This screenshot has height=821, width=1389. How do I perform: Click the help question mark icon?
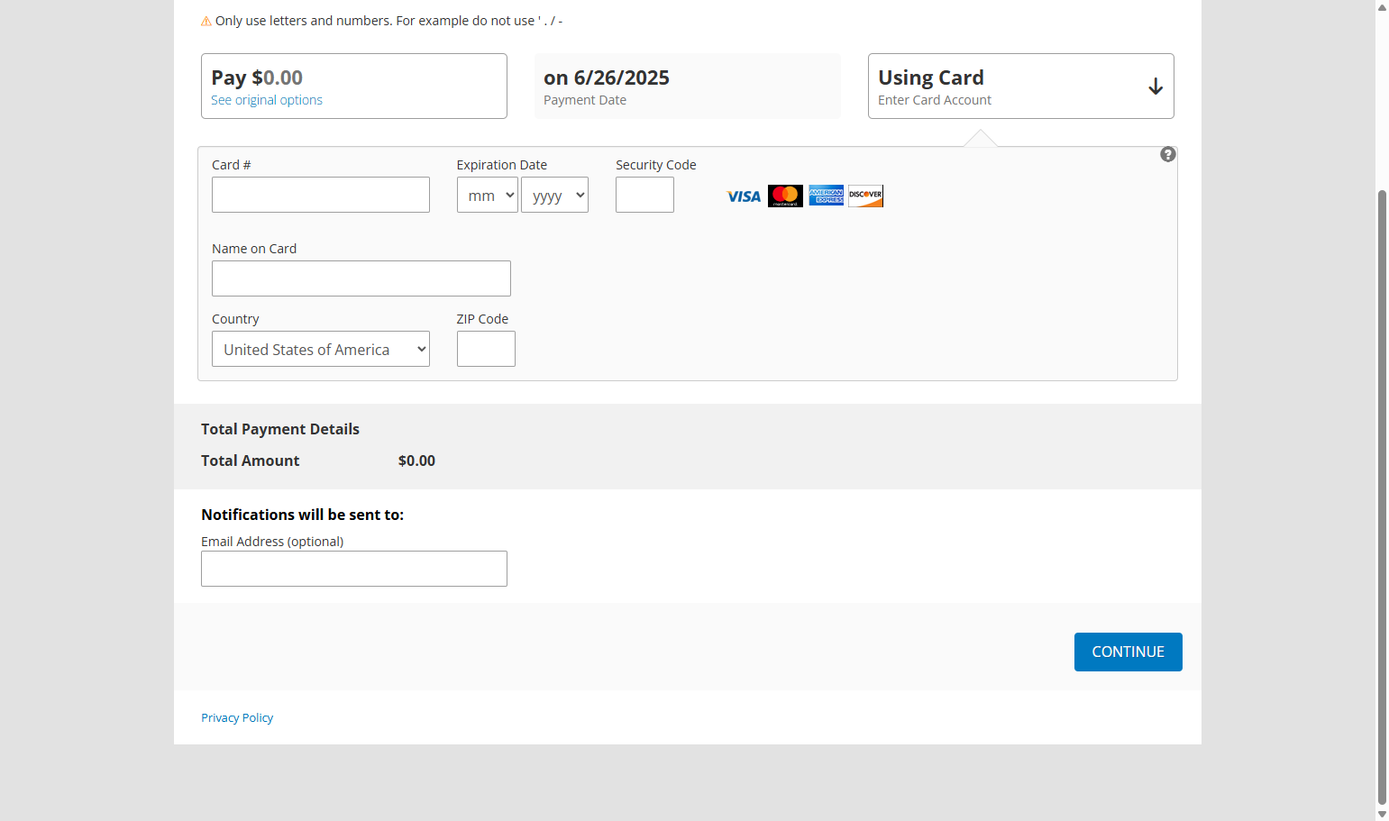(1167, 155)
